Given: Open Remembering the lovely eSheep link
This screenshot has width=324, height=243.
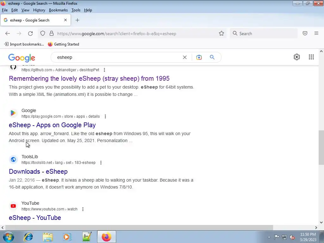Looking at the screenshot, I should tap(89, 78).
